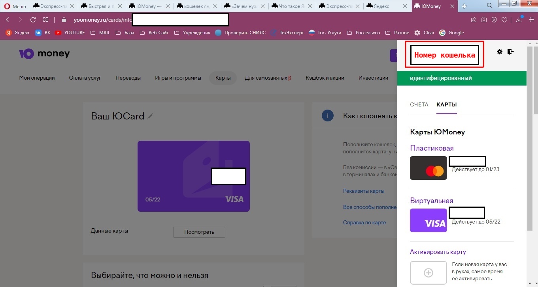This screenshot has width=538, height=287.
Task: Open wallet settings via the gear icon
Action: [499, 52]
